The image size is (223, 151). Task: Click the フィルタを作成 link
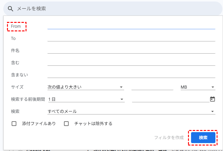[169, 138]
